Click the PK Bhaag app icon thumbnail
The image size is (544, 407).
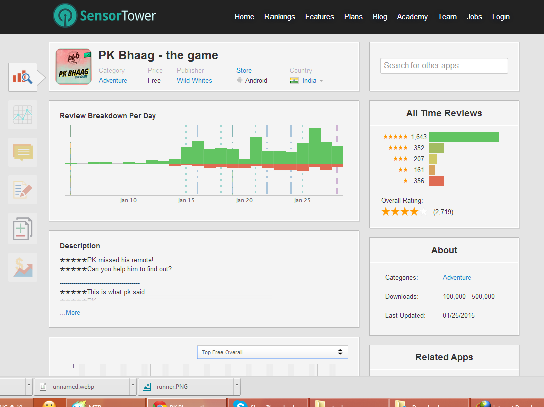74,66
